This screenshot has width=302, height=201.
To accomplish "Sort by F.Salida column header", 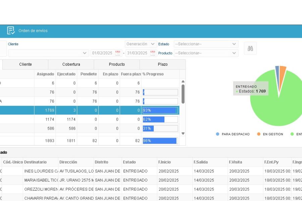I will 210,162.
